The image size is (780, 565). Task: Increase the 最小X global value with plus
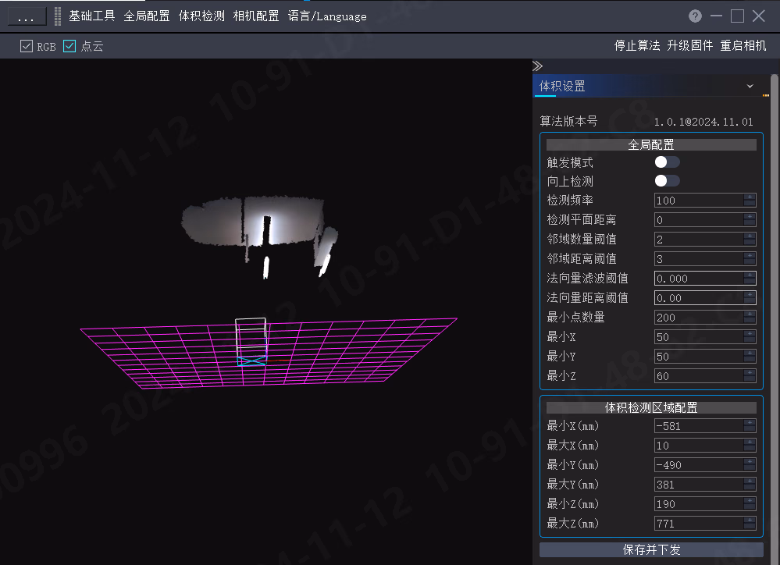pyautogui.click(x=750, y=333)
